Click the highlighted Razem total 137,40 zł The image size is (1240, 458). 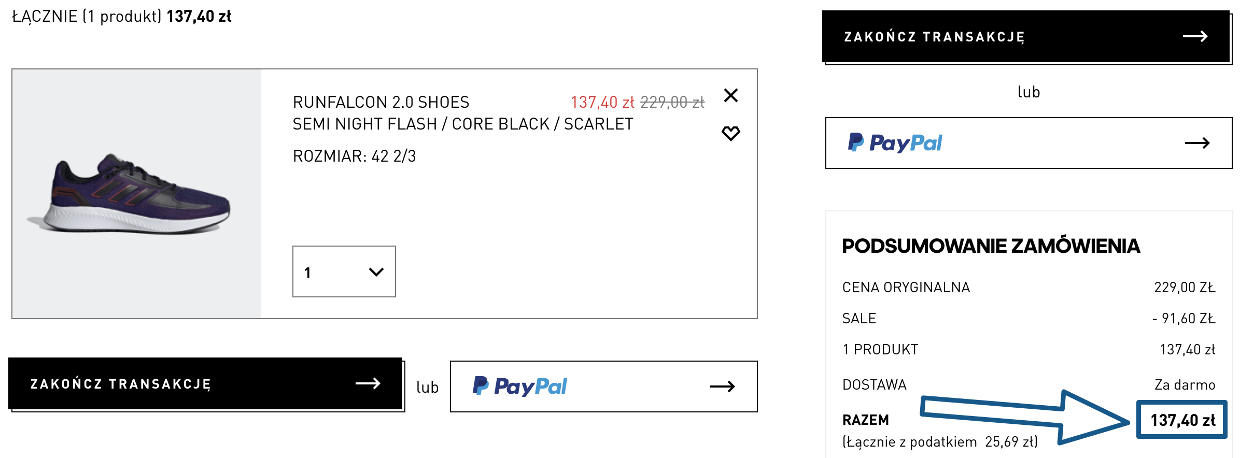(1182, 420)
